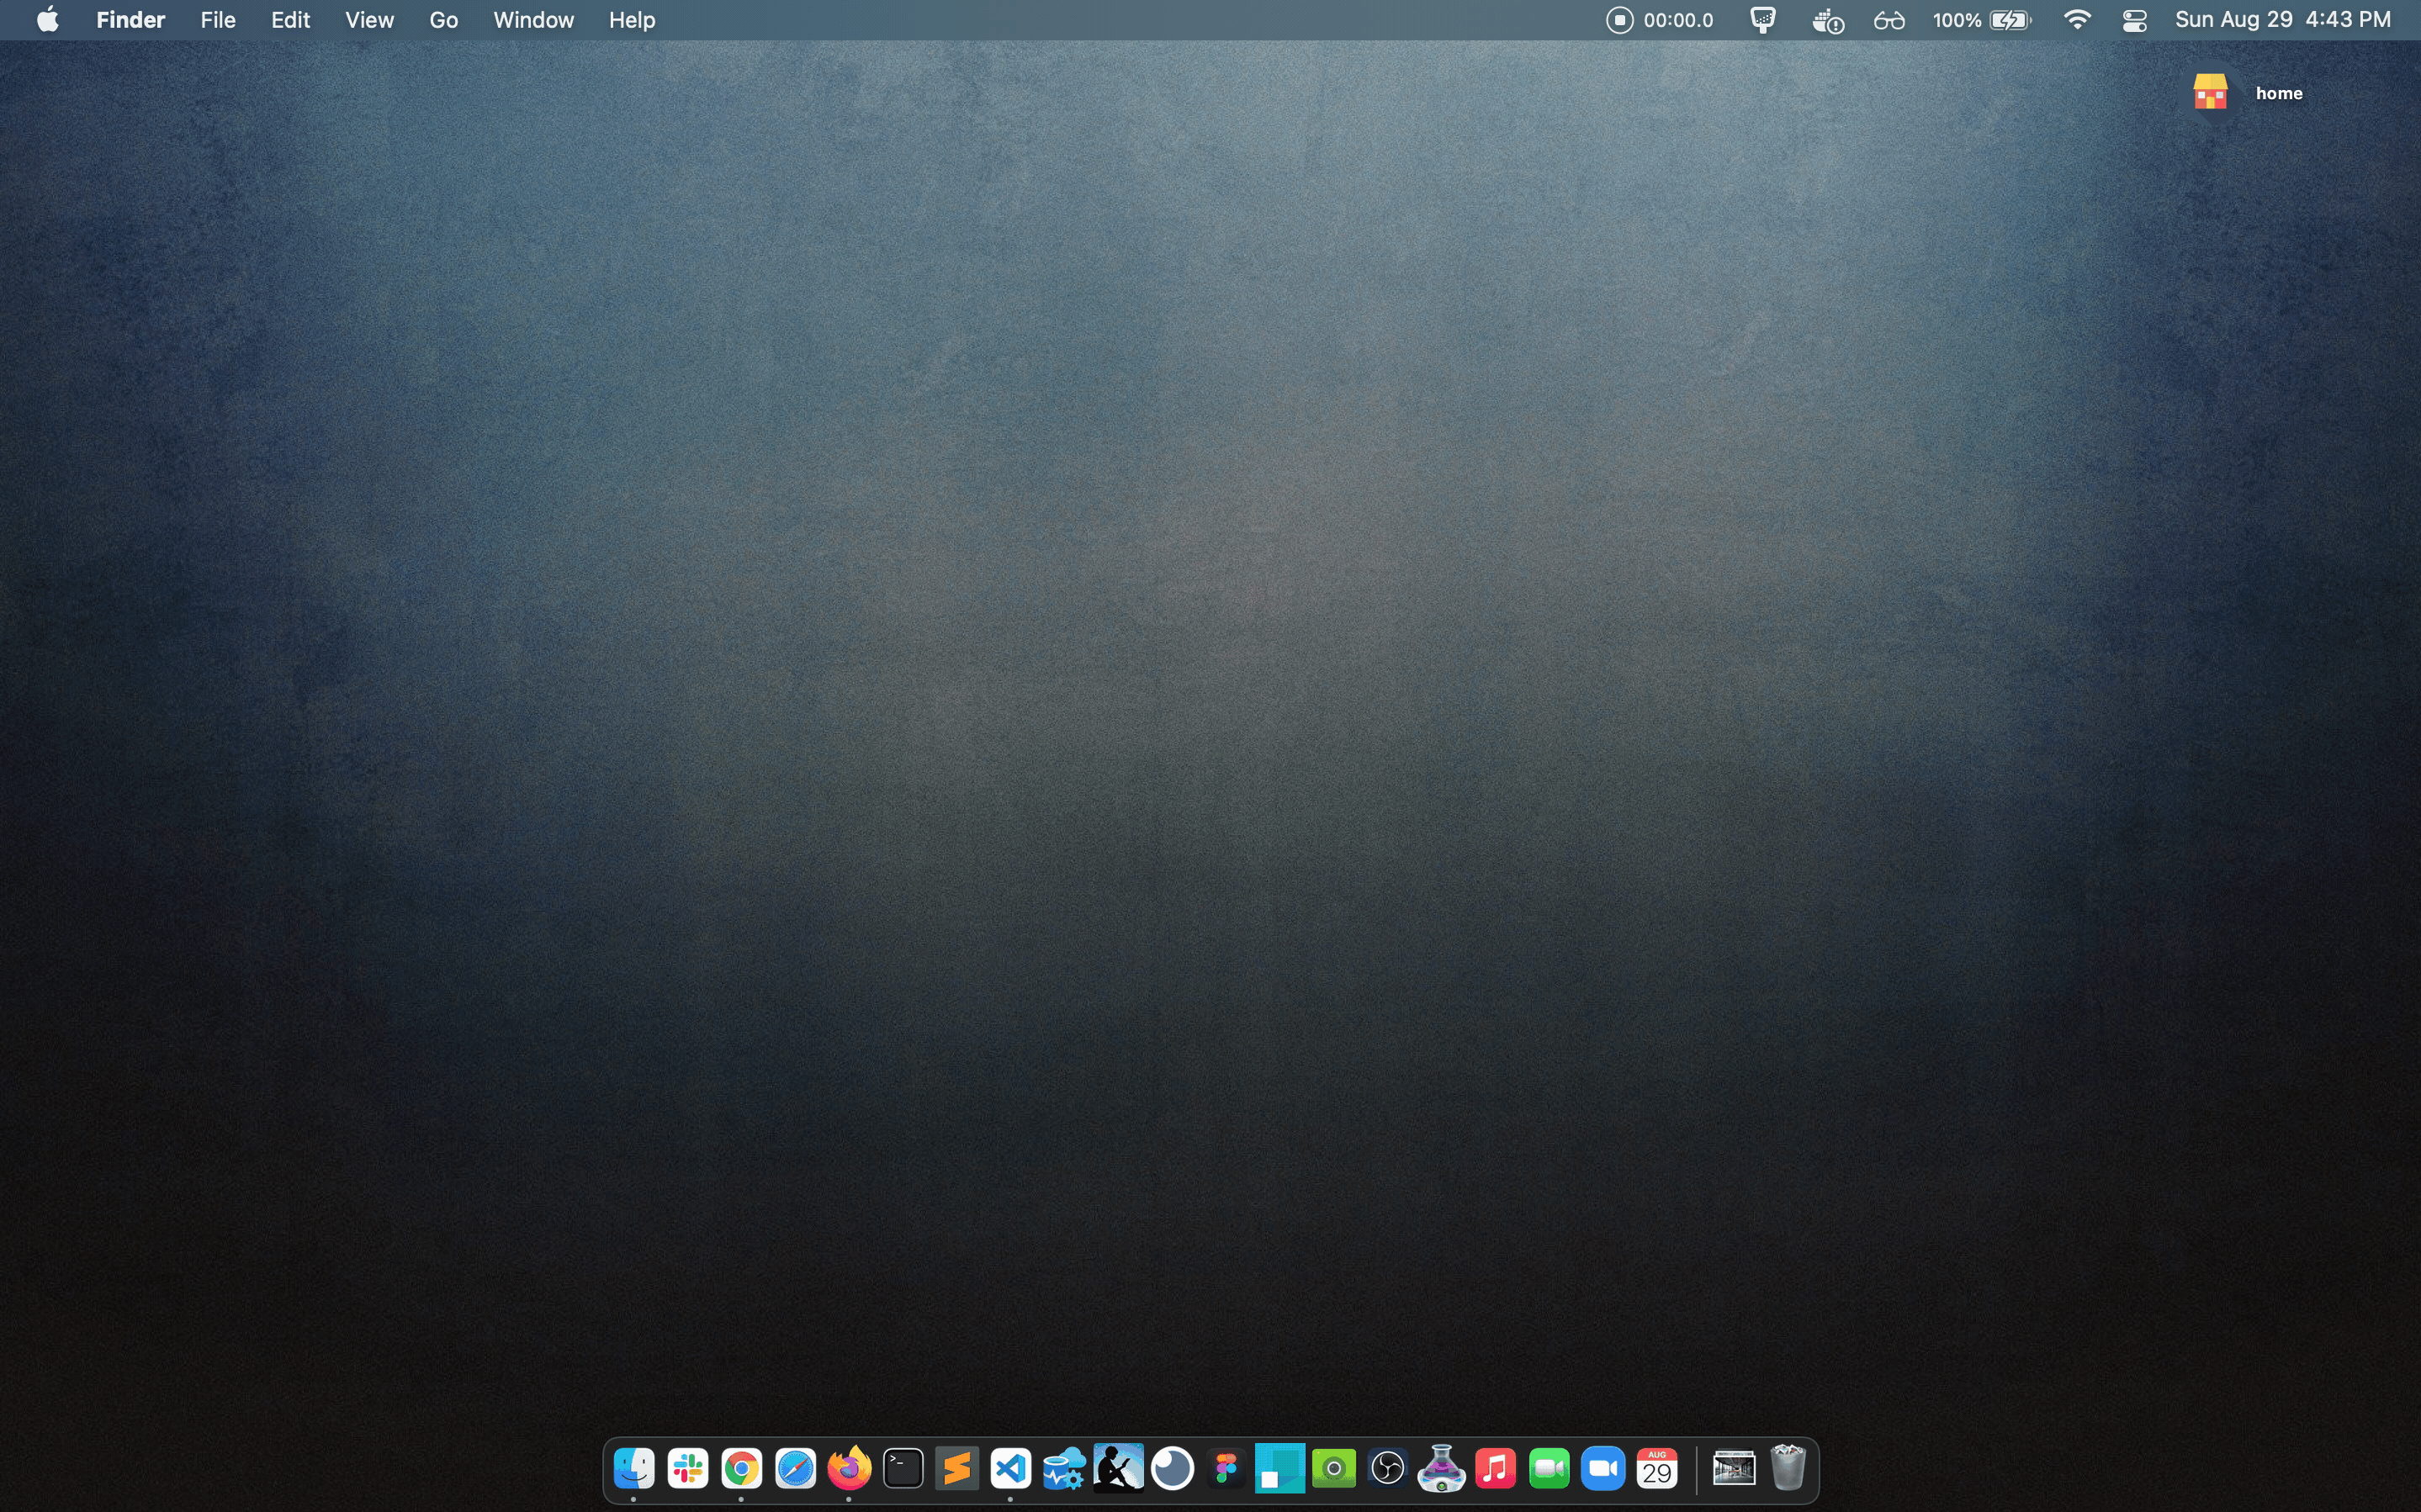Launch Figma from the dock

[x=1226, y=1468]
